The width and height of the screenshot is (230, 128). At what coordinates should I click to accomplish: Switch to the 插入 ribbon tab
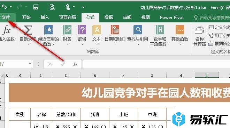[x=45, y=17]
